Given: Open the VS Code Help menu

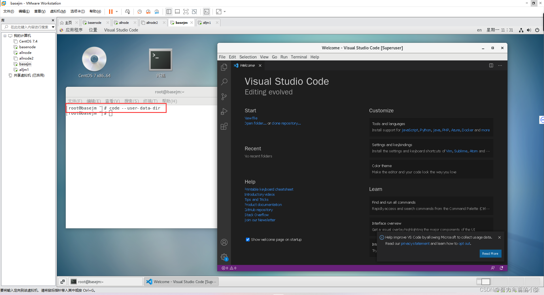Looking at the screenshot, I should click(x=315, y=57).
